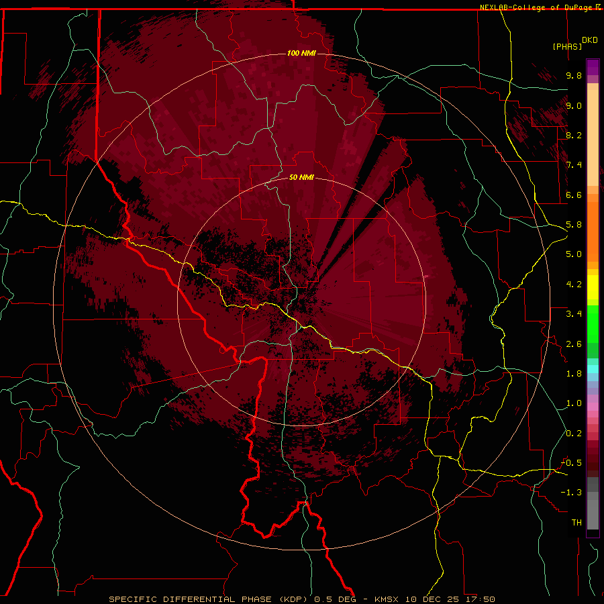Click the '5.0' scale value
Viewport: 604px width, 604px height.
[574, 254]
